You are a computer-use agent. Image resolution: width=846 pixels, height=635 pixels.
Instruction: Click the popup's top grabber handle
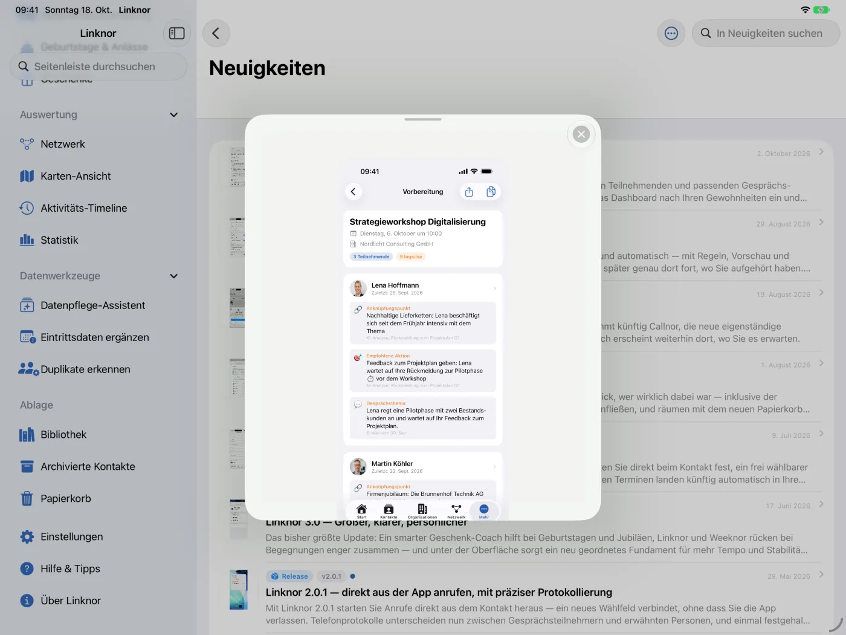(x=423, y=119)
